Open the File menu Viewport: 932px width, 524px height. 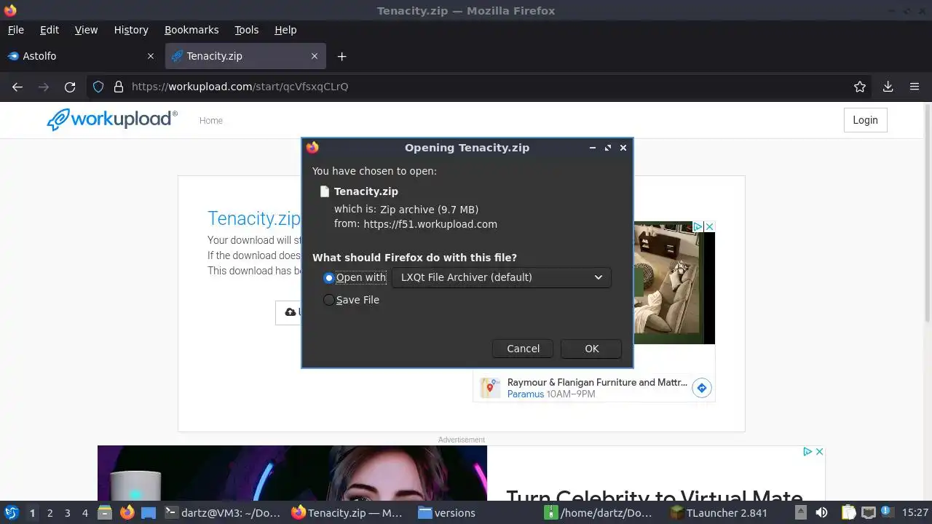point(15,30)
